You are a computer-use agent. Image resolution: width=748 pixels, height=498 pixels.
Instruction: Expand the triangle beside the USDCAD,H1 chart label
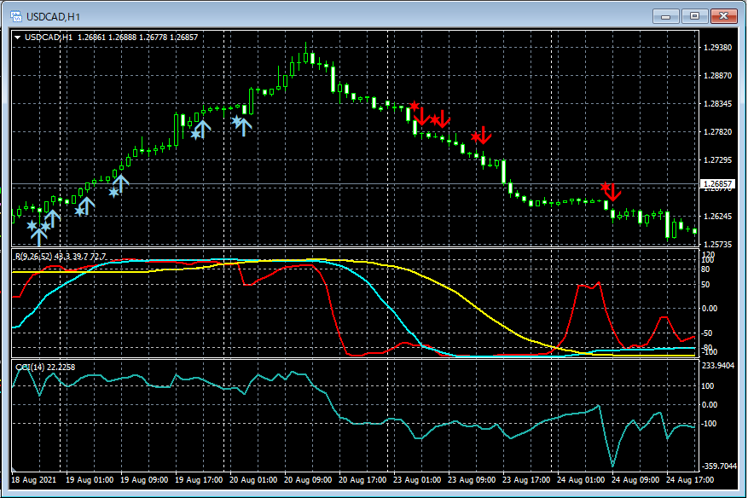coord(18,38)
